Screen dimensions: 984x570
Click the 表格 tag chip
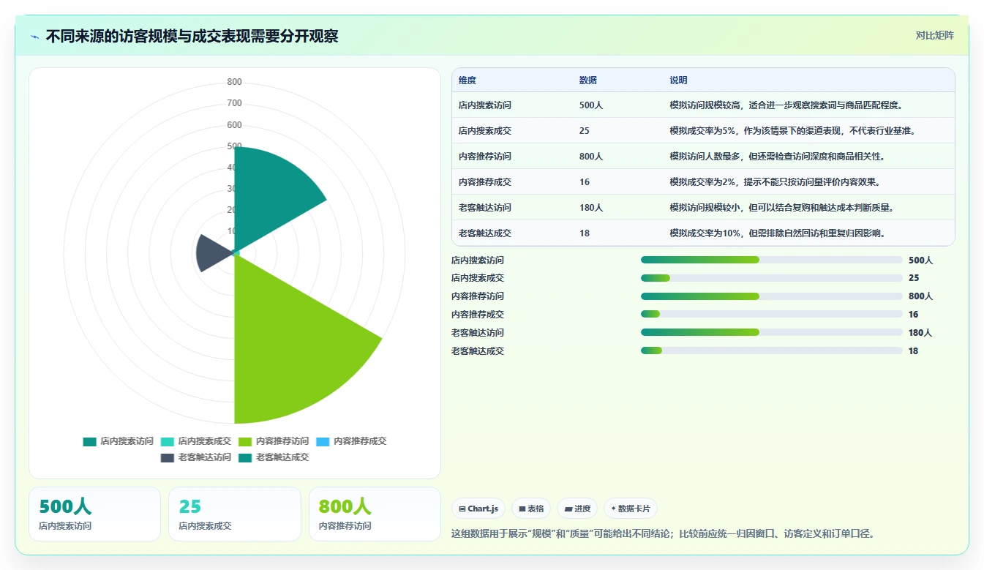(x=531, y=509)
